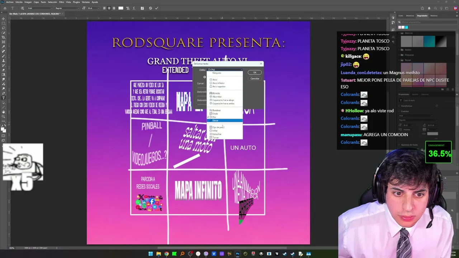Click the Home icon in options bar
Viewport: 459px width, 258px height.
tap(5, 8)
